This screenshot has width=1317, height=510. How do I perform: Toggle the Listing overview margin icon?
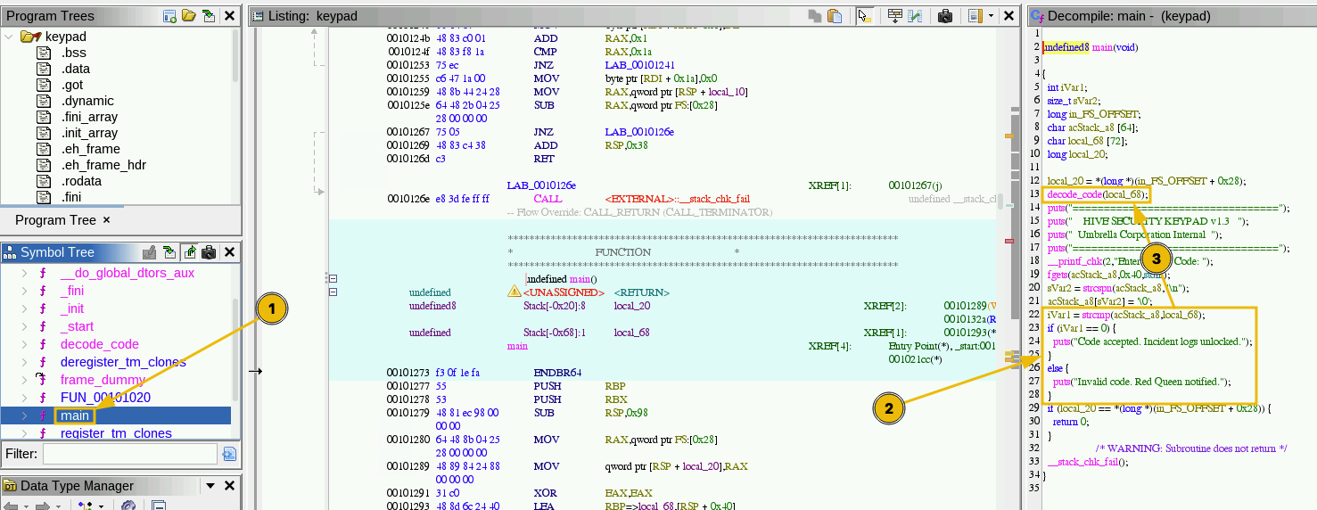(975, 15)
